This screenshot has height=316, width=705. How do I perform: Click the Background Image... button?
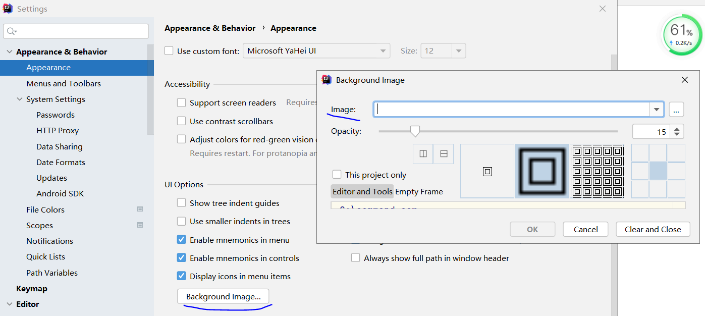point(223,296)
